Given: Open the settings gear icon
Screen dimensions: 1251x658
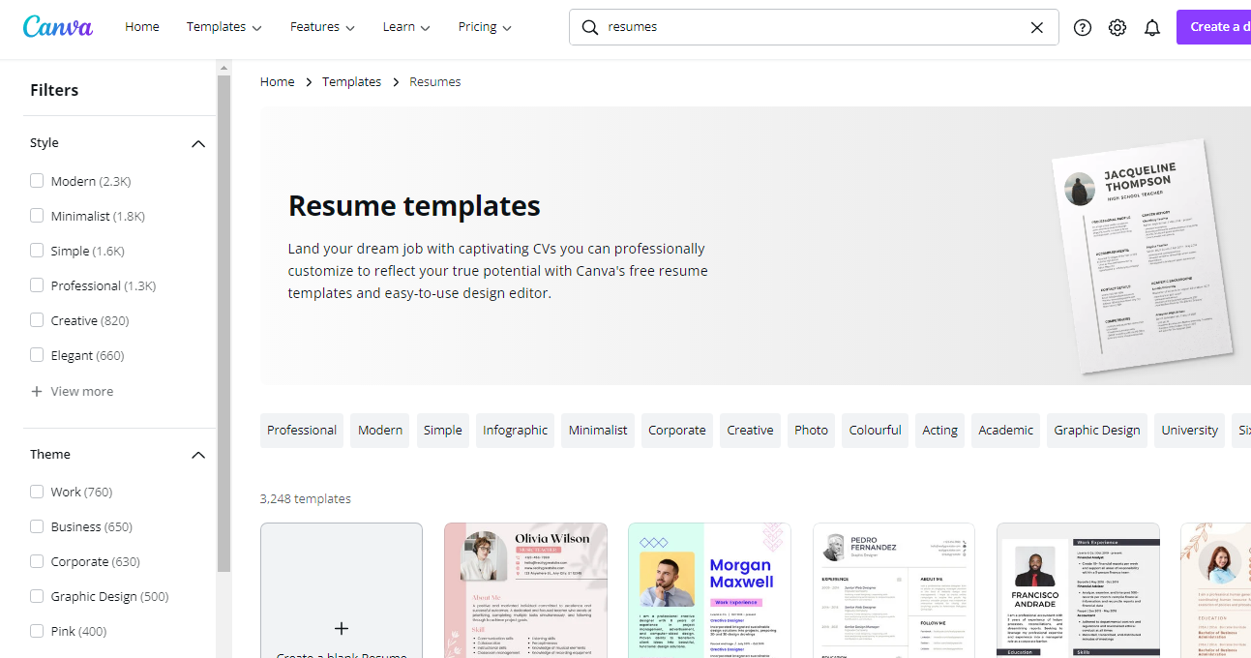Looking at the screenshot, I should (x=1117, y=27).
